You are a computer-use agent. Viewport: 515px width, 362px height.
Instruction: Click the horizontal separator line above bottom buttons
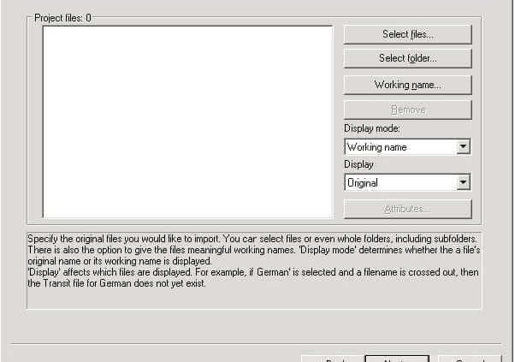(256, 344)
